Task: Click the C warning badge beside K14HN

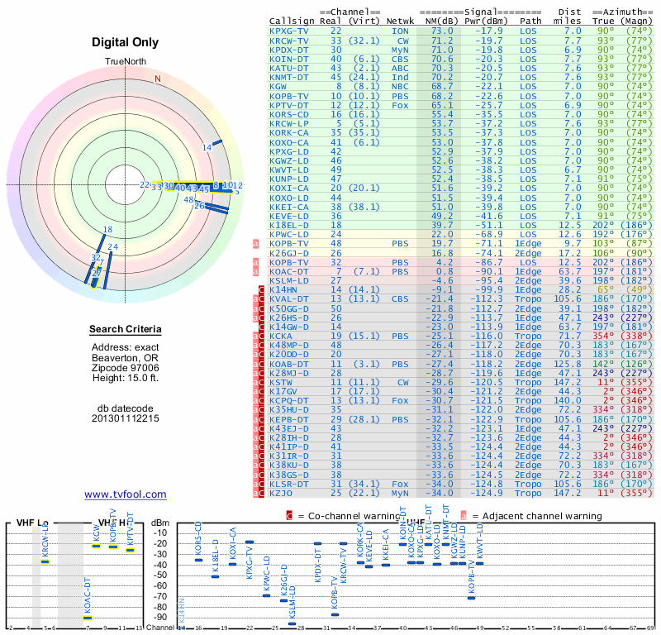Action: (x=261, y=290)
